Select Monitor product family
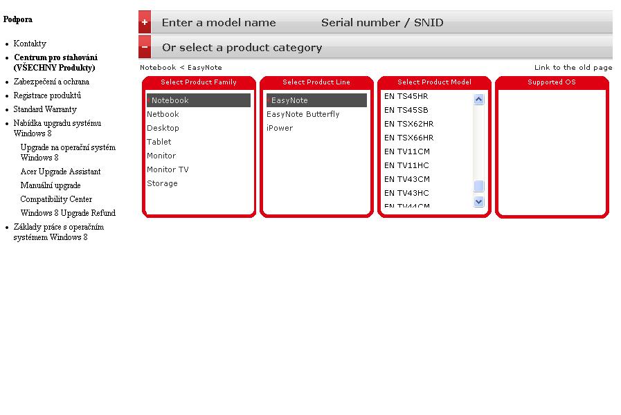Image resolution: width=621 pixels, height=415 pixels. (161, 156)
